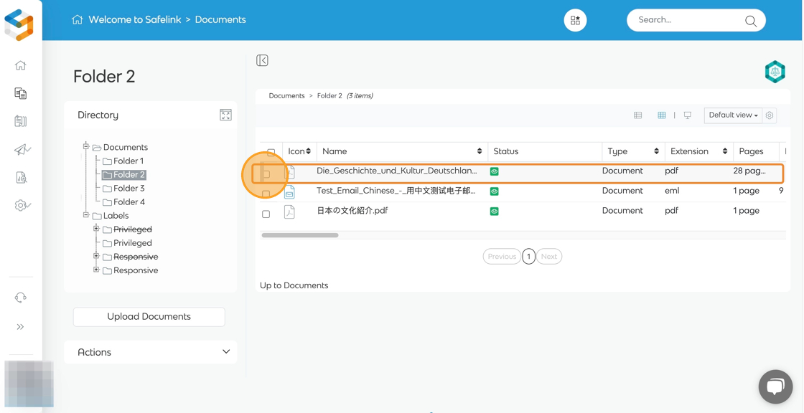
Task: Click the paper plane icon in the sidebar
Action: coord(22,149)
